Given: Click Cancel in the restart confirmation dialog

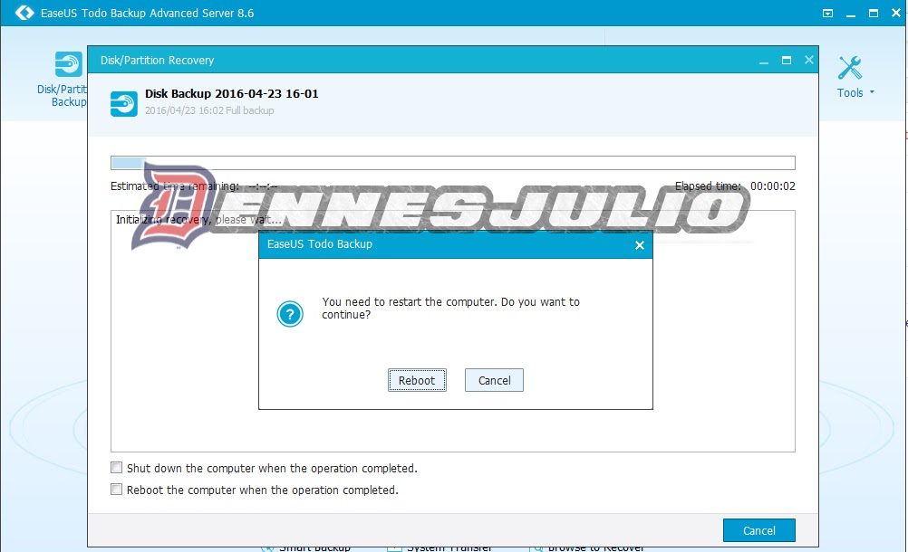Looking at the screenshot, I should [494, 380].
